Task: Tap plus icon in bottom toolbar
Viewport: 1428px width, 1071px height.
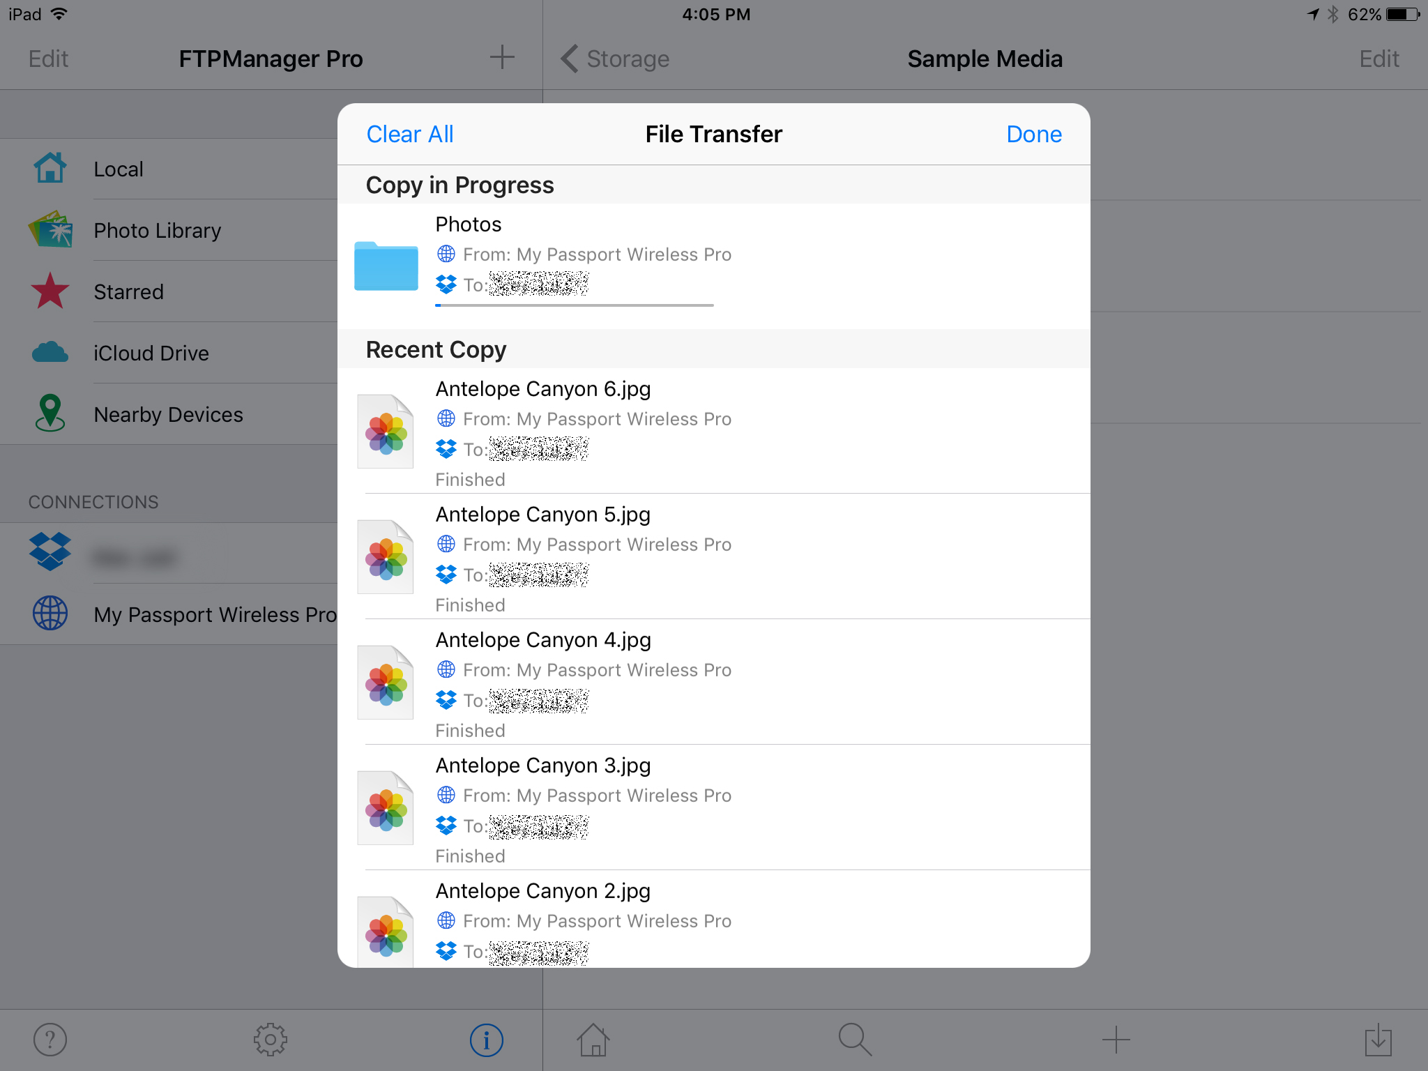Action: (1116, 1039)
